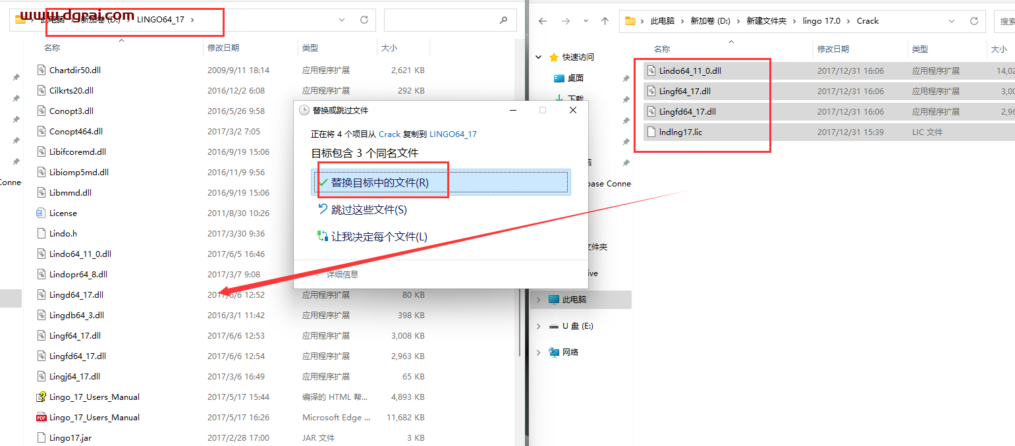Select Lingd64_17.dll in LINGO64_17 folder
The width and height of the screenshot is (1015, 446).
(76, 294)
